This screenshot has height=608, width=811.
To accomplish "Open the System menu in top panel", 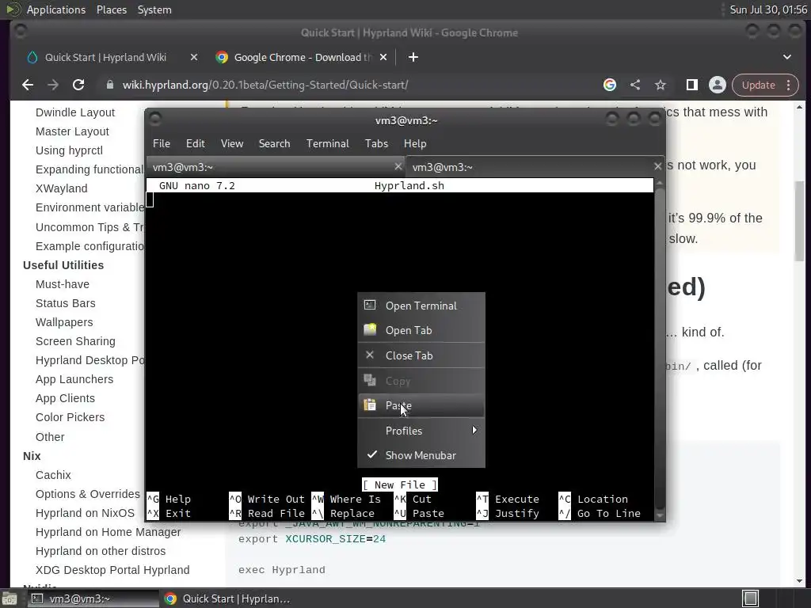I will tap(154, 9).
